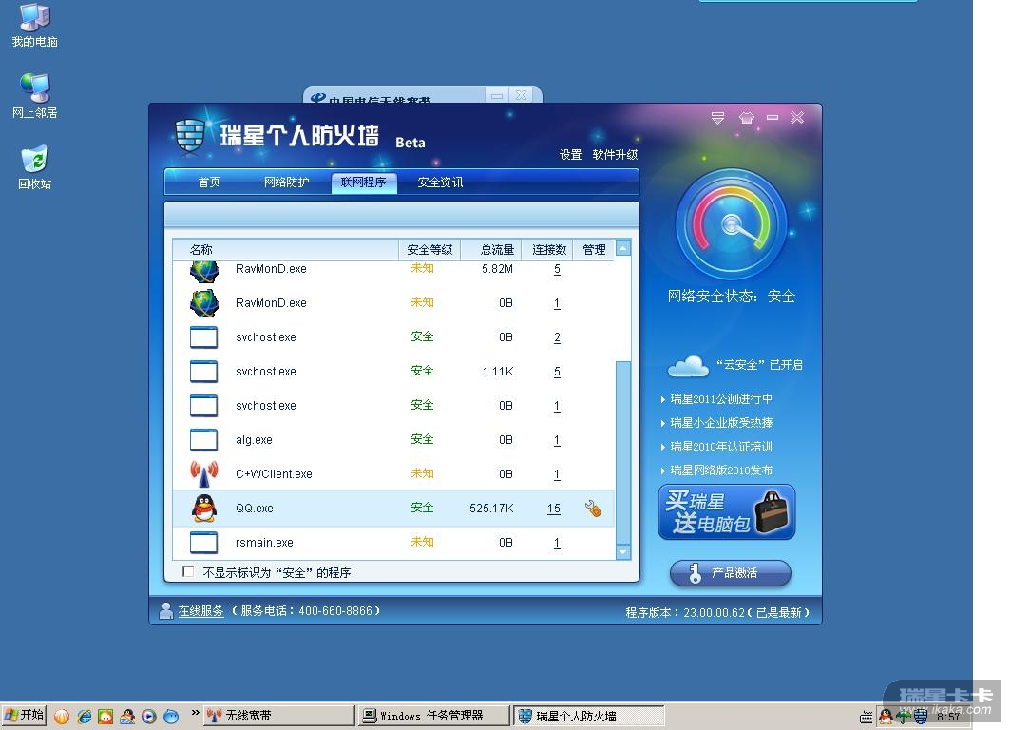Screen dimensions: 1011x730
Task: Toggle 不显示标识为"安全"的程序 checkbox
Action: point(188,571)
